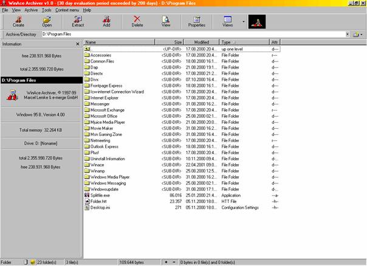Select the Movie Maker folder name
The width and height of the screenshot is (367, 266).
[102, 128]
